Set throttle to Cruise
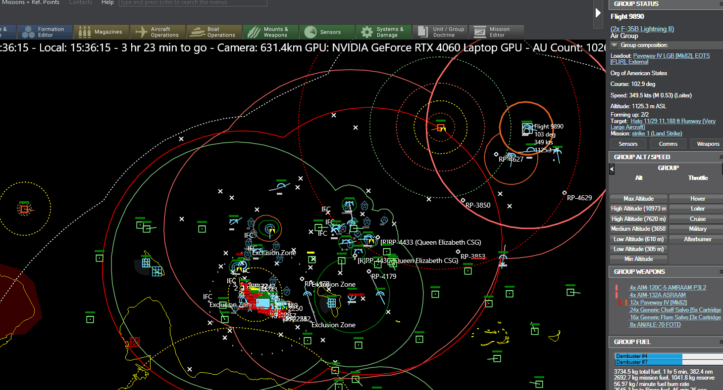Viewport: 723px width, 390px height. point(697,219)
